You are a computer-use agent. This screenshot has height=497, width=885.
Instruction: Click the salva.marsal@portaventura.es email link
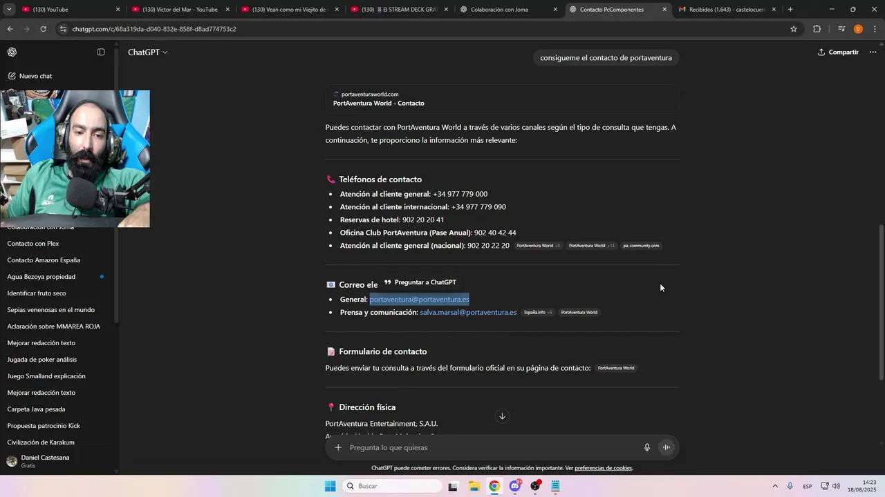coord(468,313)
